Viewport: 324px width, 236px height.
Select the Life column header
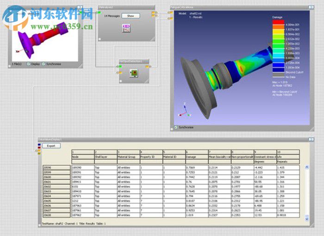(x=288, y=157)
